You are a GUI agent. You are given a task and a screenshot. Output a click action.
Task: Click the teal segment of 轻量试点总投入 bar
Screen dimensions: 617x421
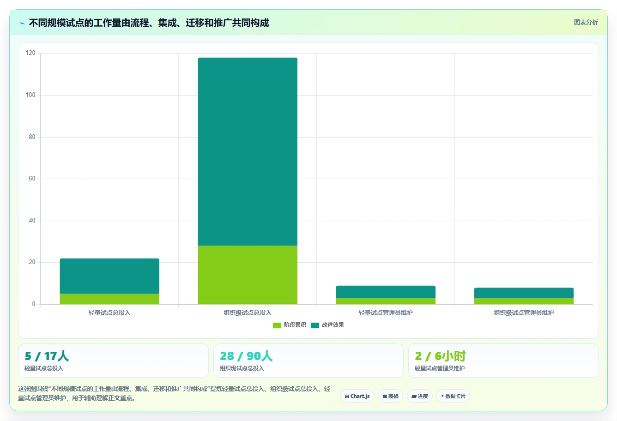109,276
